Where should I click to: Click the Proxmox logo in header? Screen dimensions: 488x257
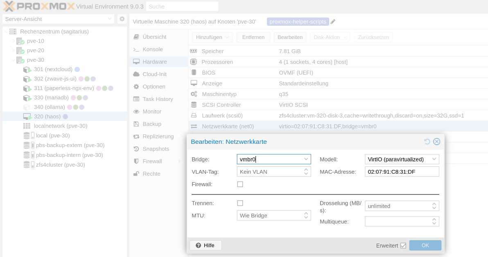coord(39,6)
